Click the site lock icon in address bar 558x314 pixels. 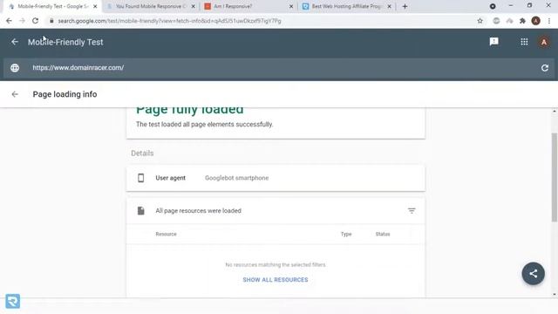point(51,21)
